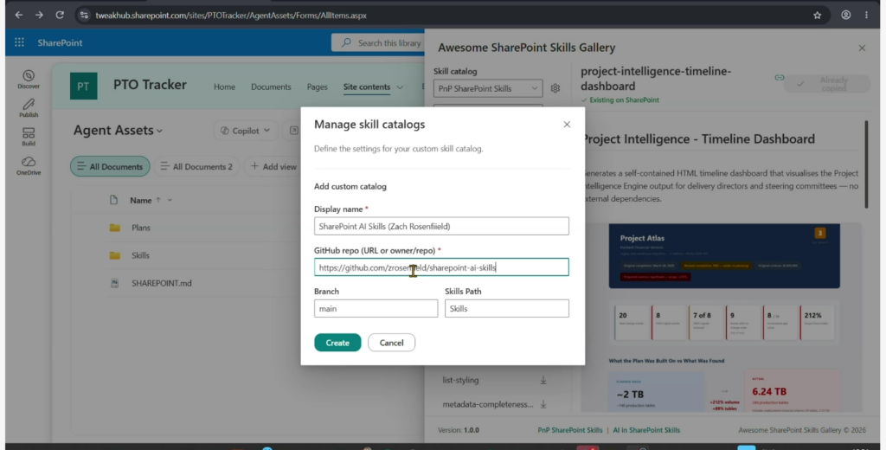
Task: Click the file type column icon
Action: 113,200
